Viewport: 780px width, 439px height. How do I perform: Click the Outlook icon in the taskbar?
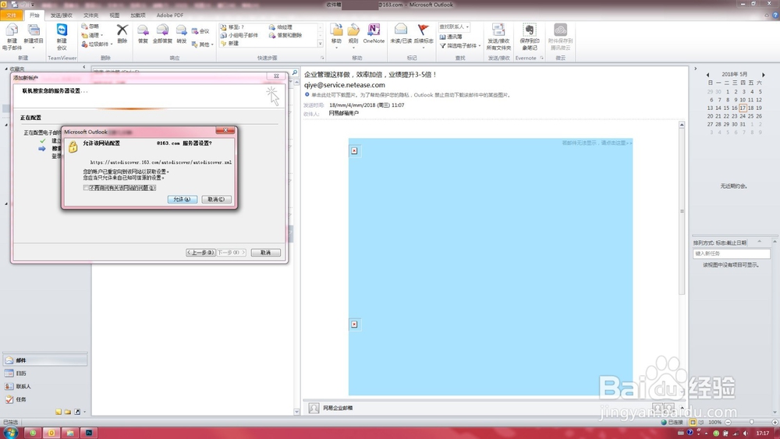[51, 433]
